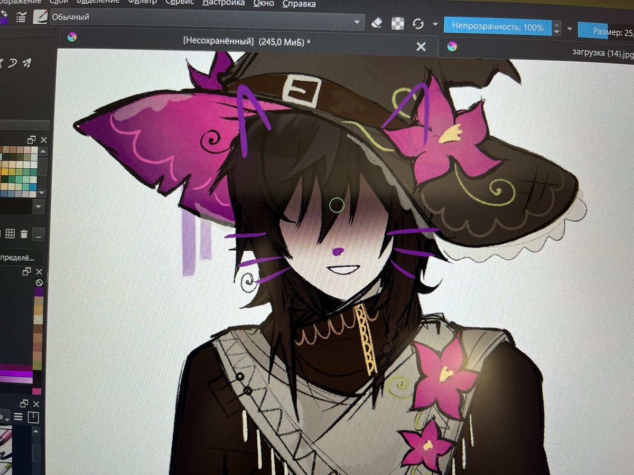Viewport: 634px width, 475px height.
Task: Open the palette chooser dropdown arrow
Action: tap(38, 207)
